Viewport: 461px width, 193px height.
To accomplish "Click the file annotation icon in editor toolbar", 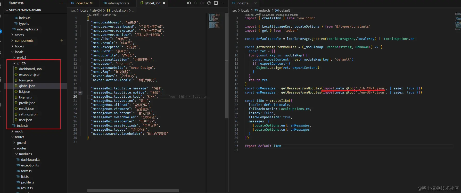I will 209,3.
